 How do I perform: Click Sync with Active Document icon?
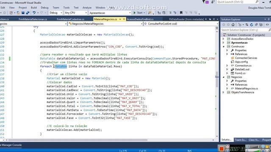pos(247,25)
